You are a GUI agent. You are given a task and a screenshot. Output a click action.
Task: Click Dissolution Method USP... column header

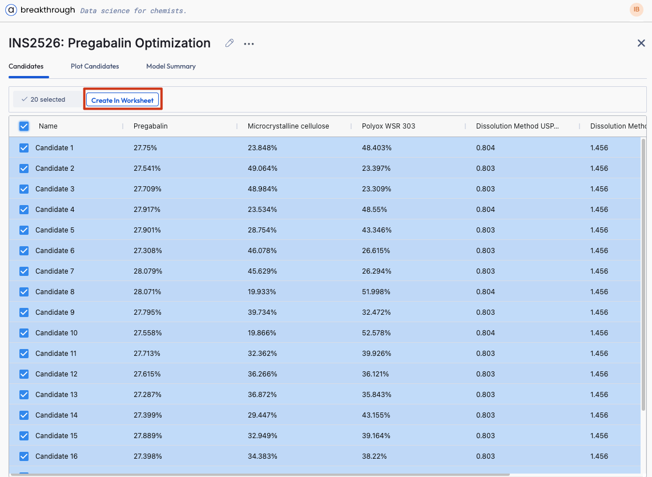(517, 126)
